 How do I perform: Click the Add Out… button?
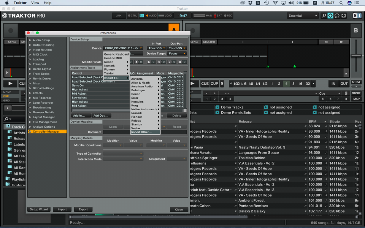click(100, 116)
